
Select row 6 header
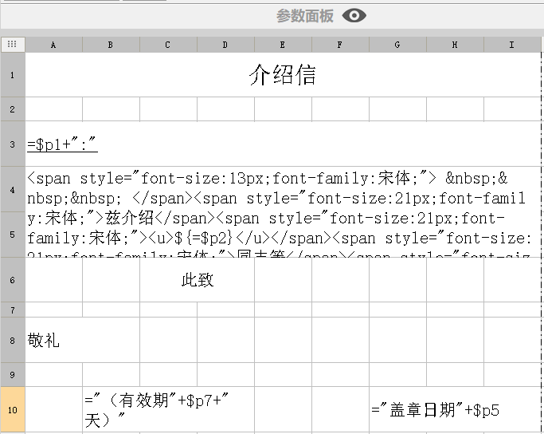tap(12, 280)
